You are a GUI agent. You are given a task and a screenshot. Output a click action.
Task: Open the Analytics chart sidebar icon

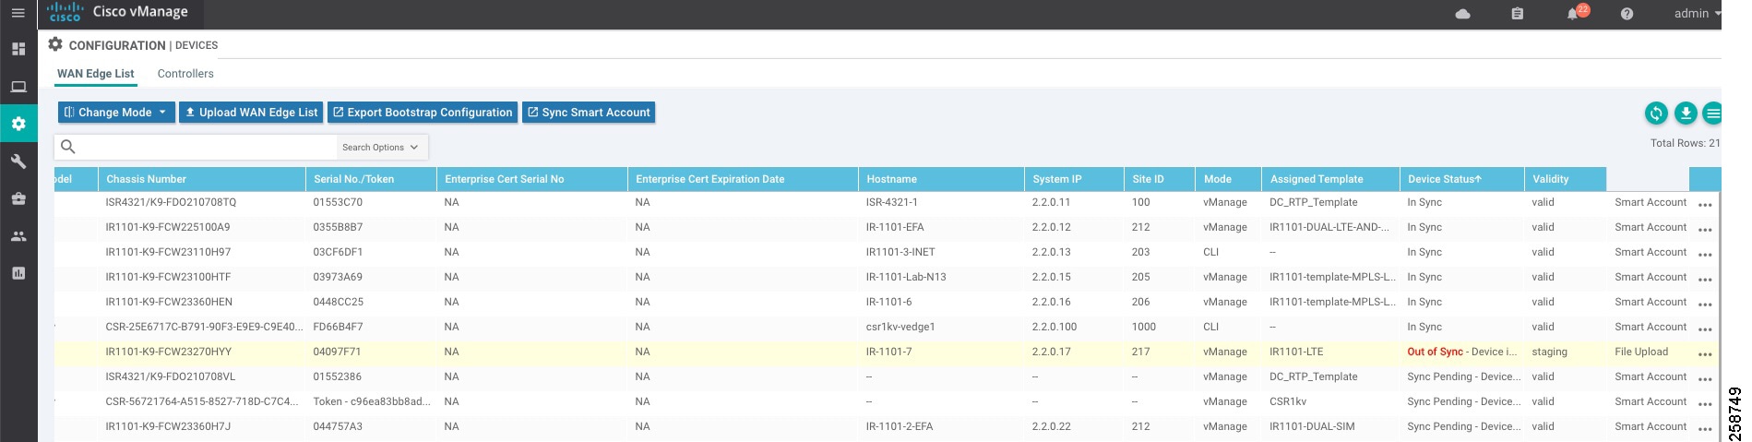coord(18,273)
